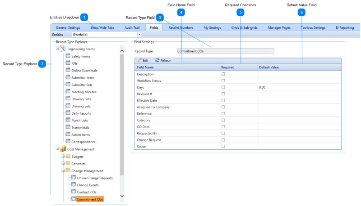Open the BI Reporting tab

pos(345,27)
